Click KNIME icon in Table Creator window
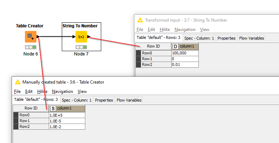 (18, 82)
